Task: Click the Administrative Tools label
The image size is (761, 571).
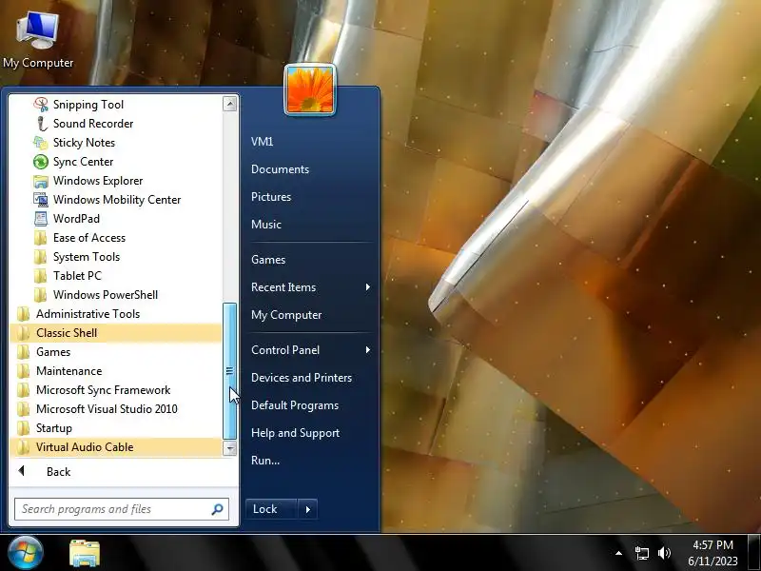Action: click(88, 314)
